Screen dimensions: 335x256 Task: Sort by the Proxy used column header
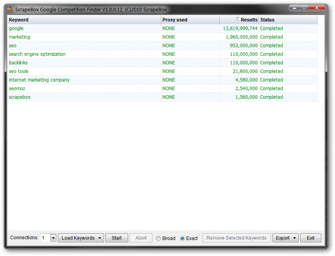(190, 20)
